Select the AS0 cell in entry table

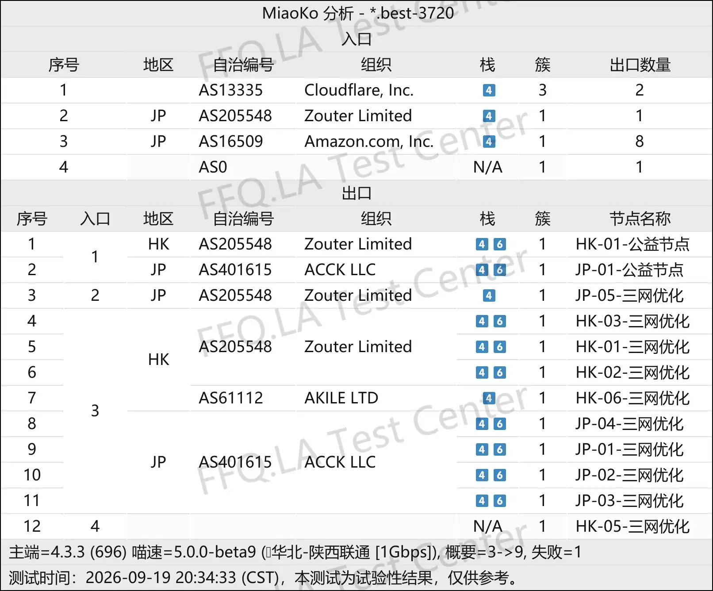click(x=213, y=167)
